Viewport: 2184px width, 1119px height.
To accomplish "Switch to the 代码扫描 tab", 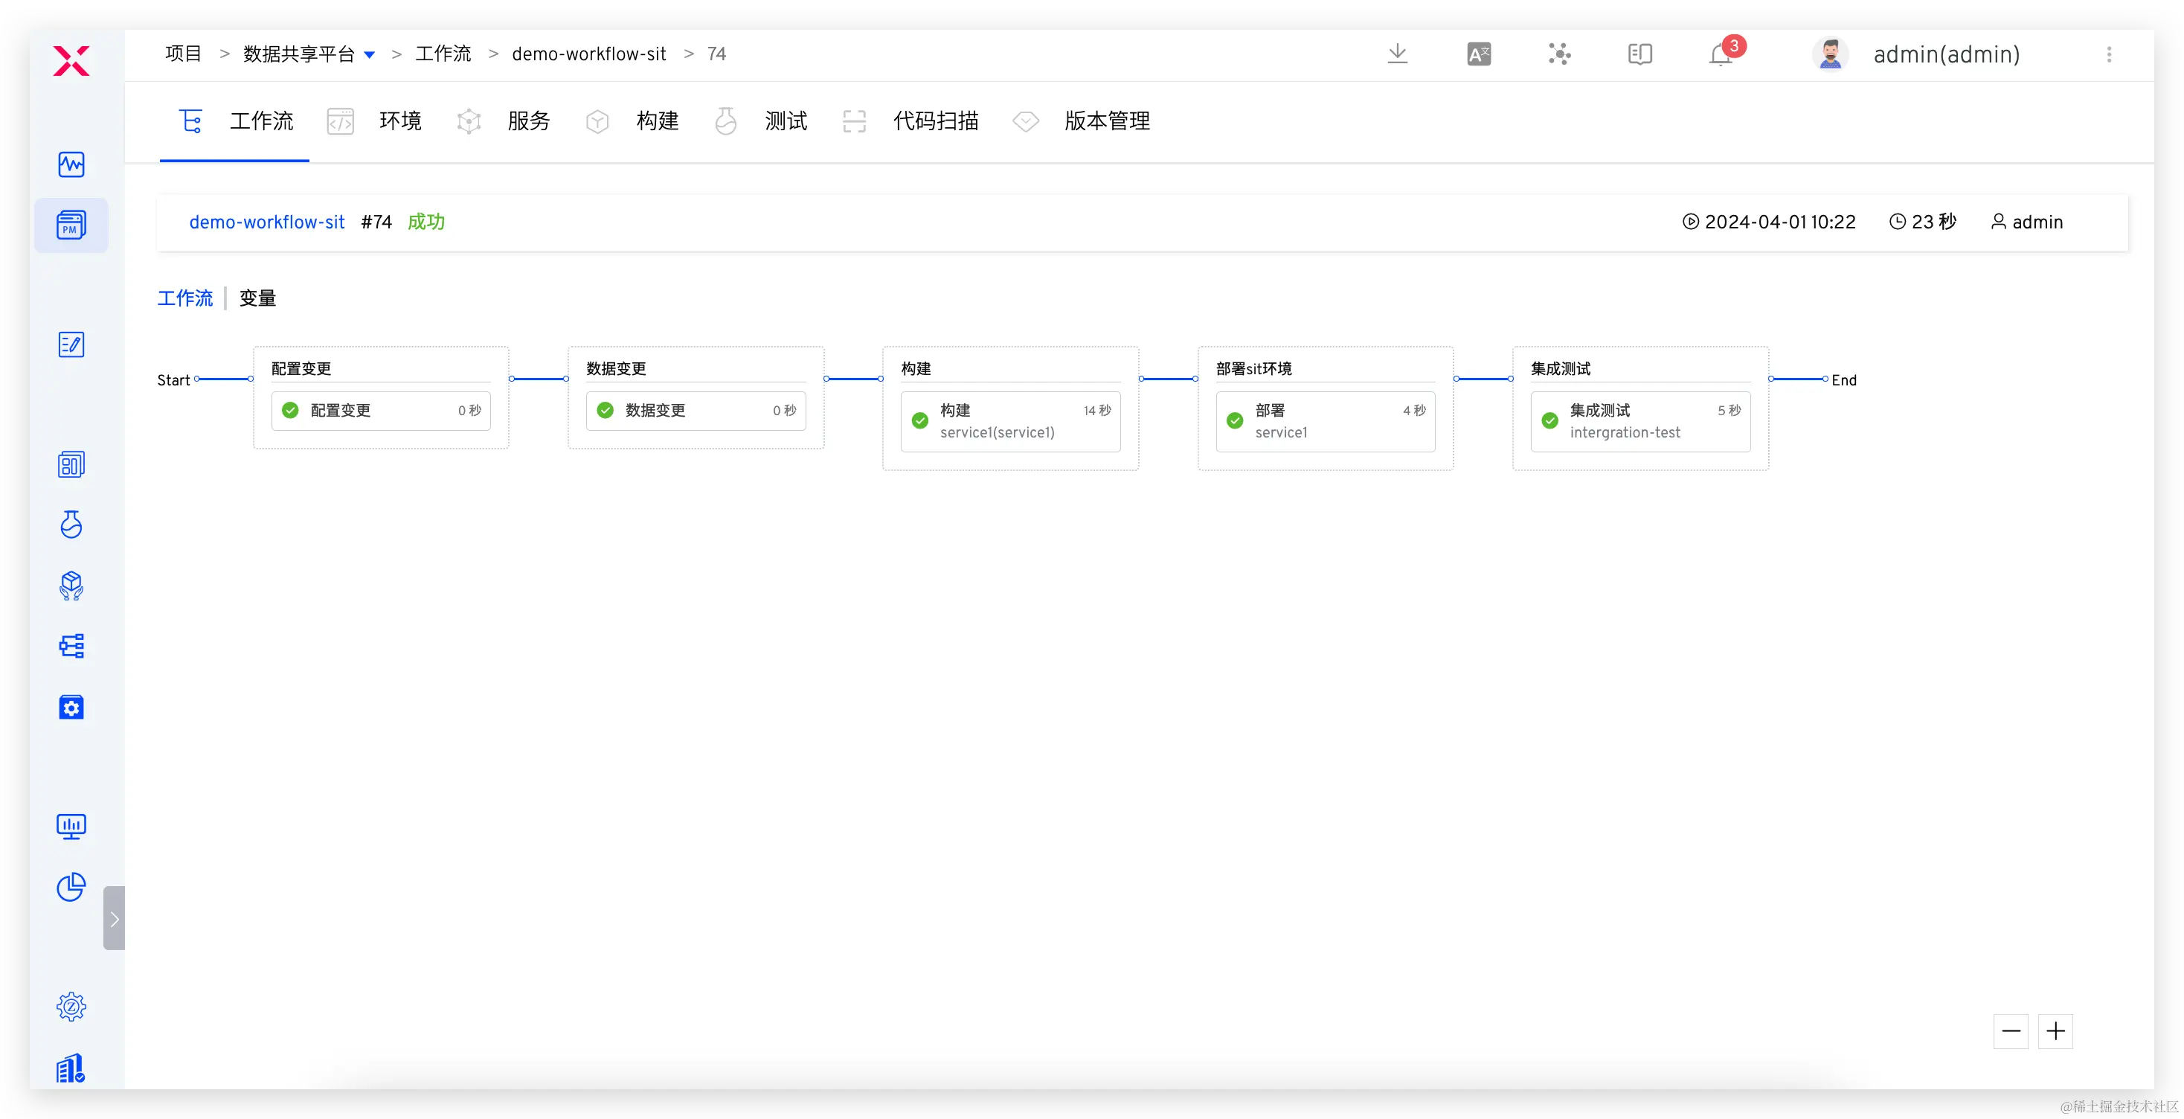I will [934, 121].
